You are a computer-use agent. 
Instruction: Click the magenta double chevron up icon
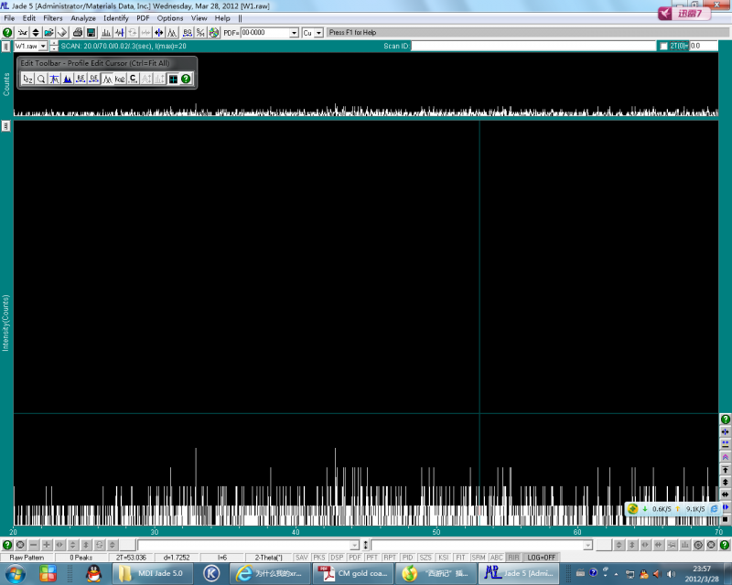(x=725, y=457)
